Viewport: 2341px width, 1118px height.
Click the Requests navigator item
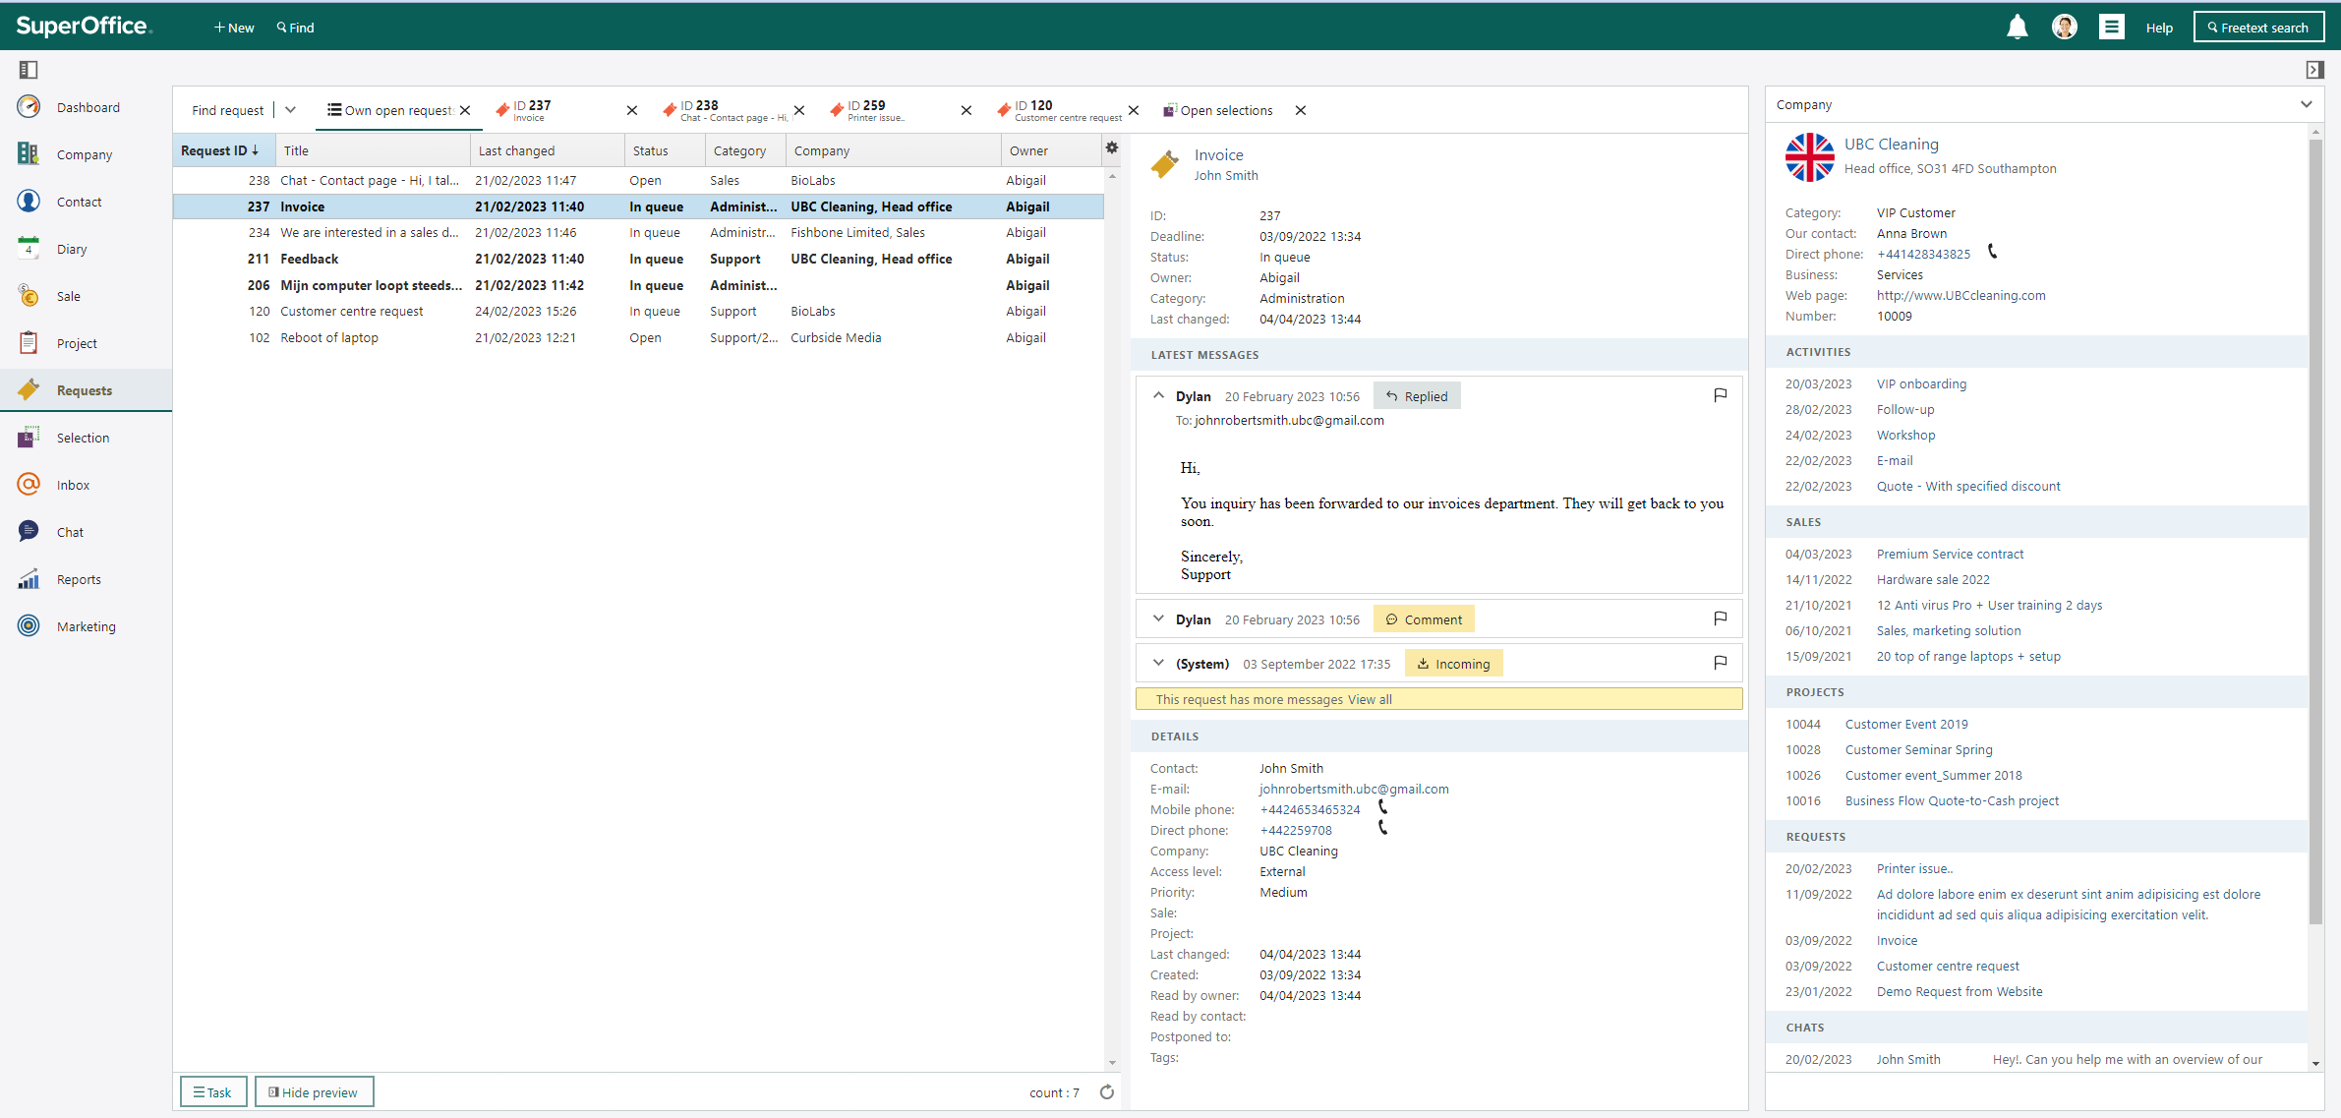86,390
